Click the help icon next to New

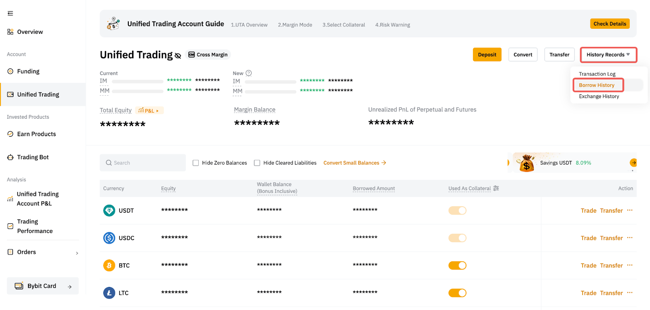click(x=249, y=73)
